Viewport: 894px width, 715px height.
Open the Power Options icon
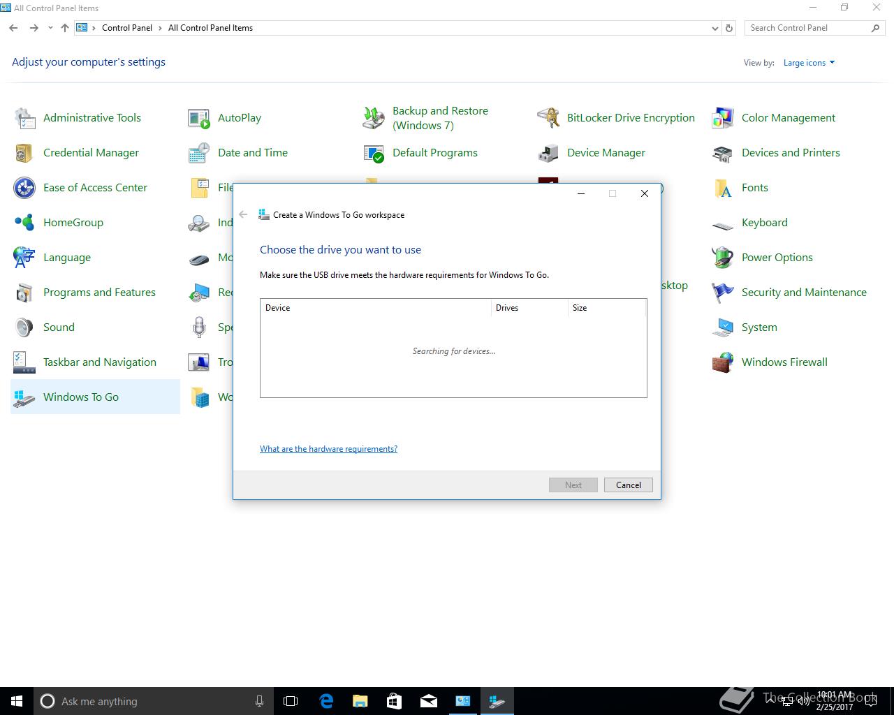pyautogui.click(x=723, y=258)
